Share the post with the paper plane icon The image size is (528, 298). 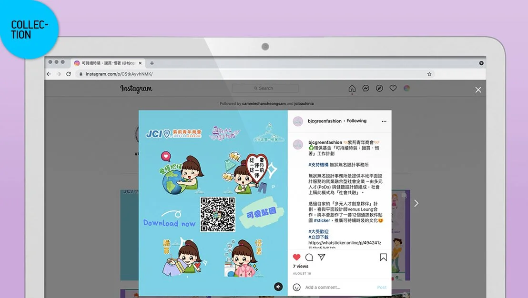click(x=322, y=258)
